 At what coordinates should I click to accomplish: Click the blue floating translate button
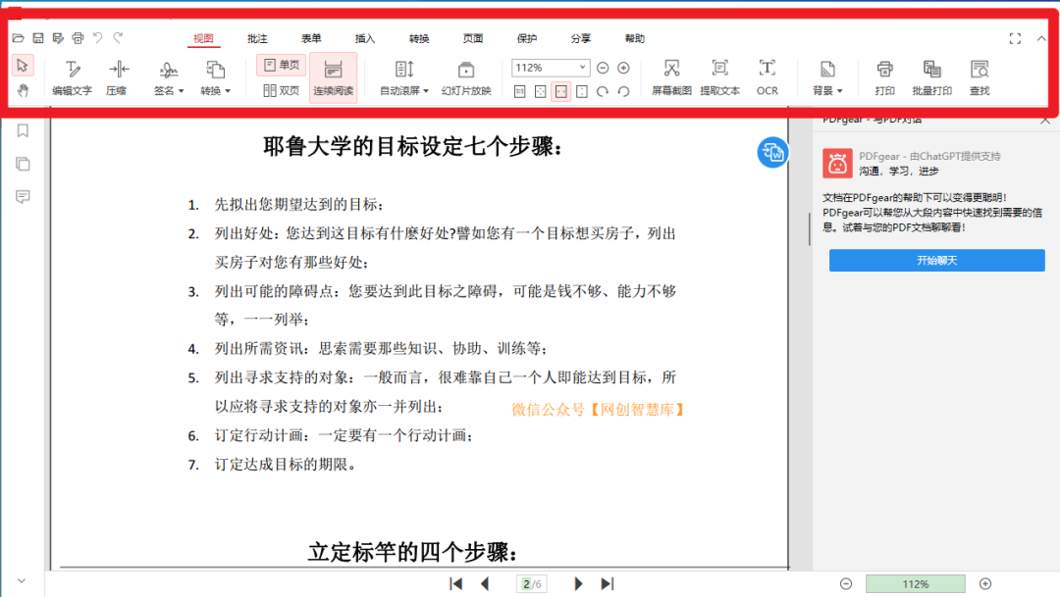[x=772, y=153]
